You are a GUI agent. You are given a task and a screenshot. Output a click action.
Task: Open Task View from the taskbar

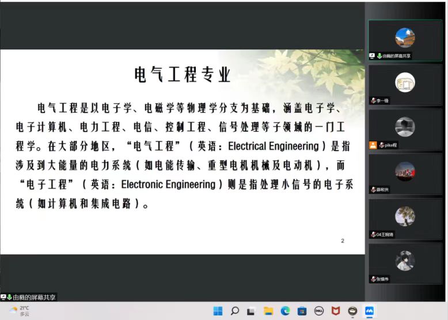pos(251,311)
